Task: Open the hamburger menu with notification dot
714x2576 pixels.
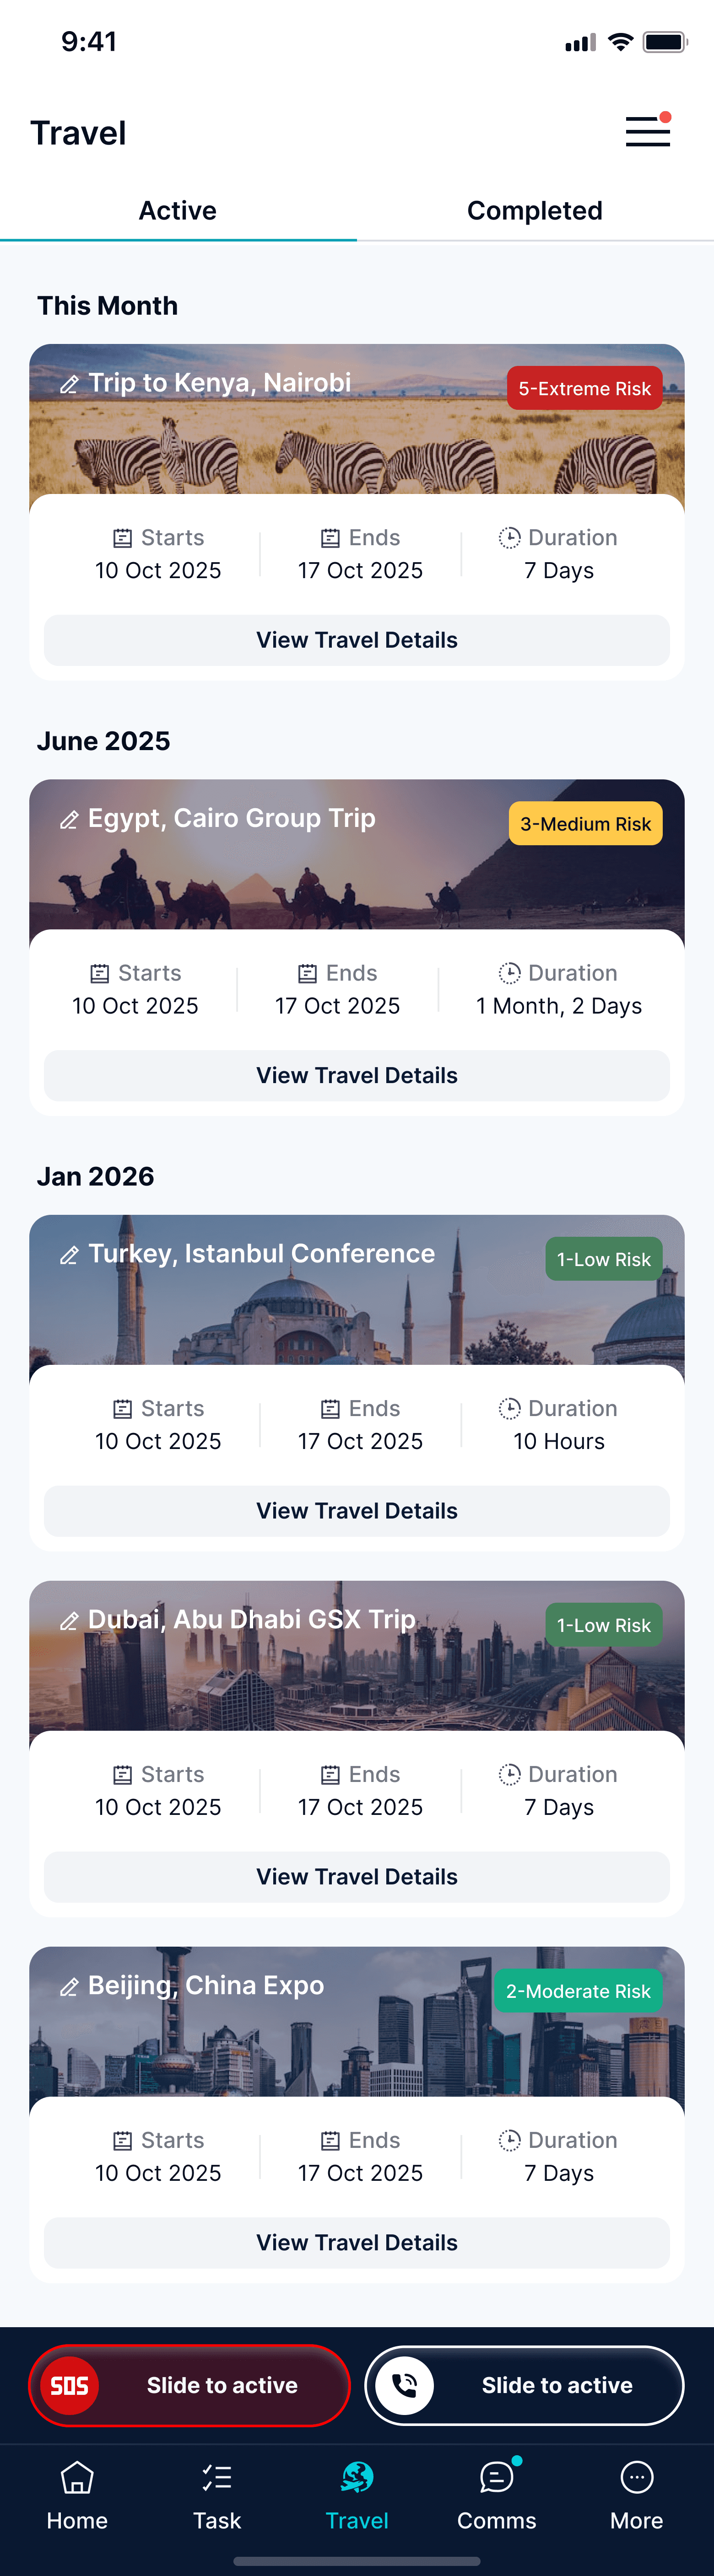Action: click(x=648, y=131)
